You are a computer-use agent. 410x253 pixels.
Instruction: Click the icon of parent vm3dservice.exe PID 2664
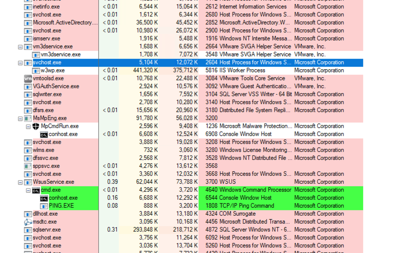[x=28, y=47]
